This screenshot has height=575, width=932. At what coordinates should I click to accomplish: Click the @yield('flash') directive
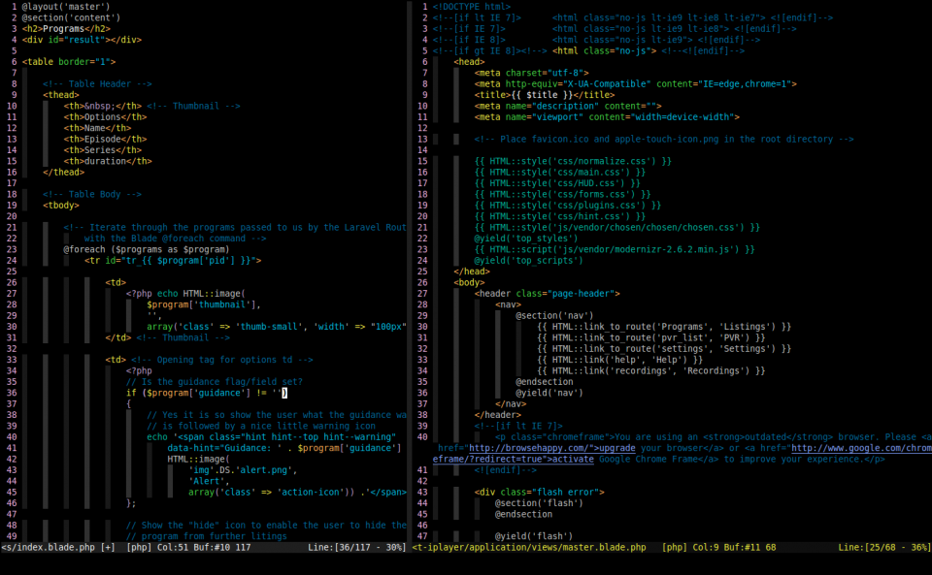coord(534,536)
